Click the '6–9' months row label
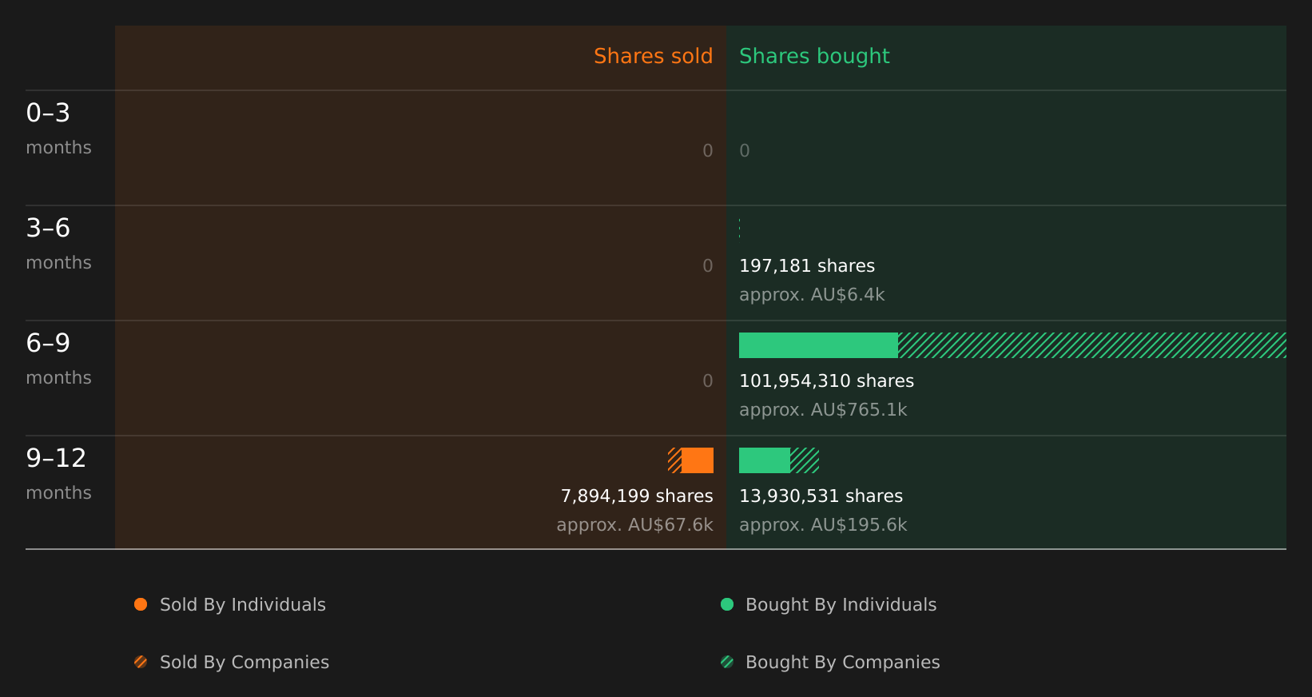 [x=48, y=343]
